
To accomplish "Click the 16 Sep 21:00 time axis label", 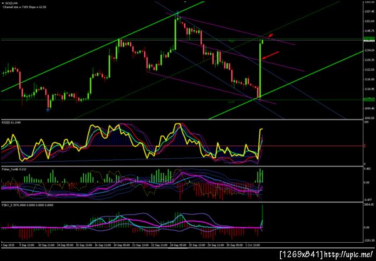I will coord(103,245).
